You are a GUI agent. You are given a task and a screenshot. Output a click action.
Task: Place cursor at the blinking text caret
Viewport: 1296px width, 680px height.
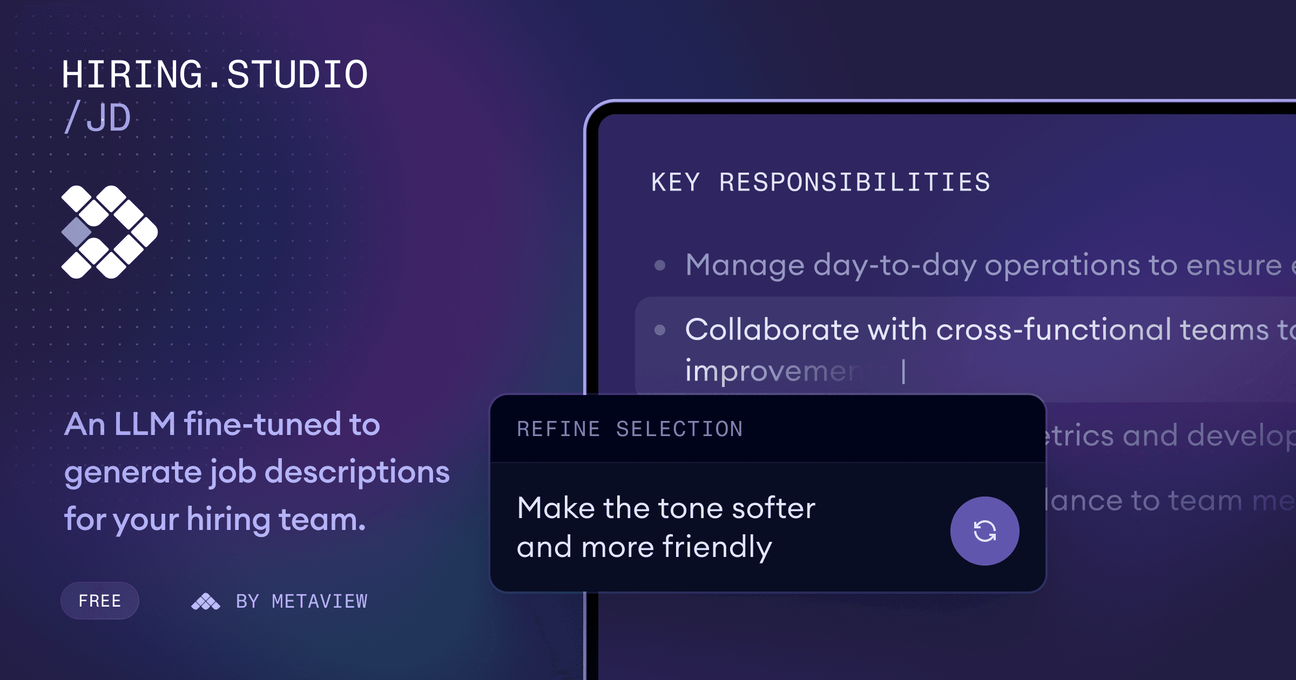point(903,371)
